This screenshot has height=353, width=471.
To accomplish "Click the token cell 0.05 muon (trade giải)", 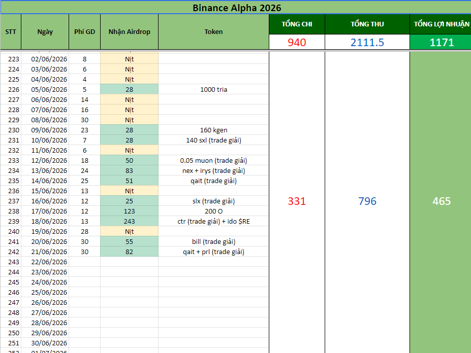I will [x=213, y=160].
